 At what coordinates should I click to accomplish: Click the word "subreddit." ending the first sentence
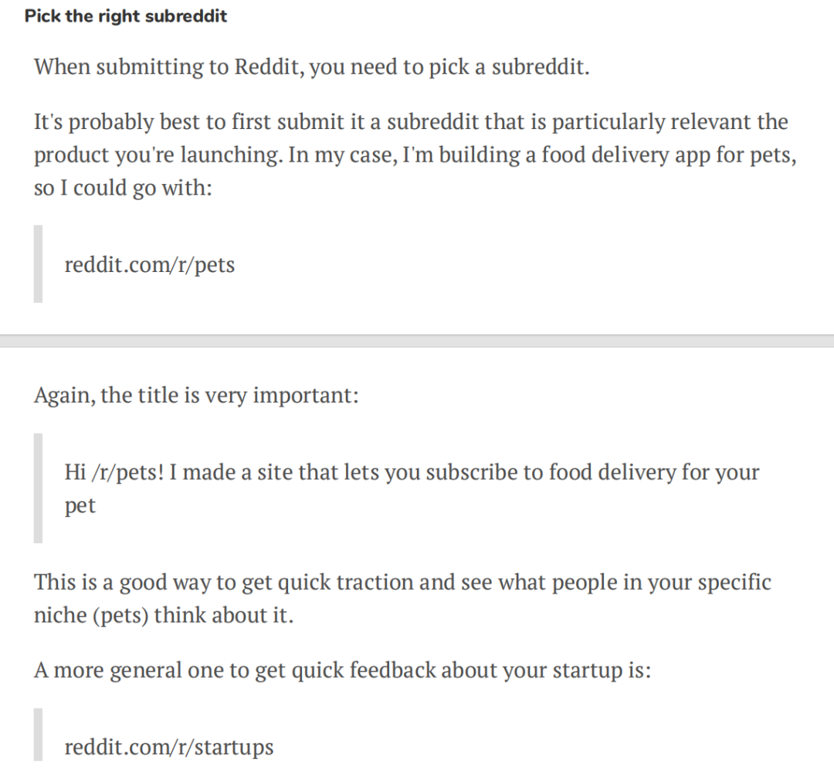541,67
